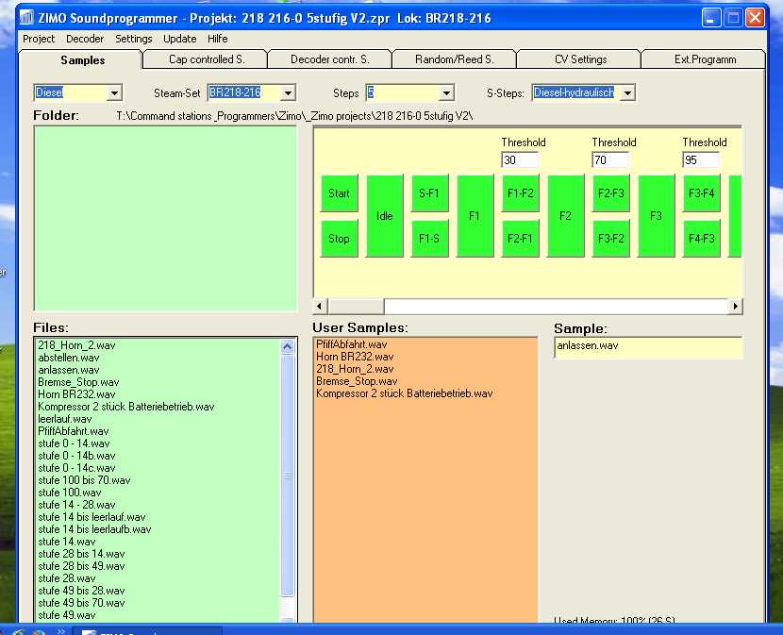
Task: Open the Decoder menu
Action: (85, 39)
